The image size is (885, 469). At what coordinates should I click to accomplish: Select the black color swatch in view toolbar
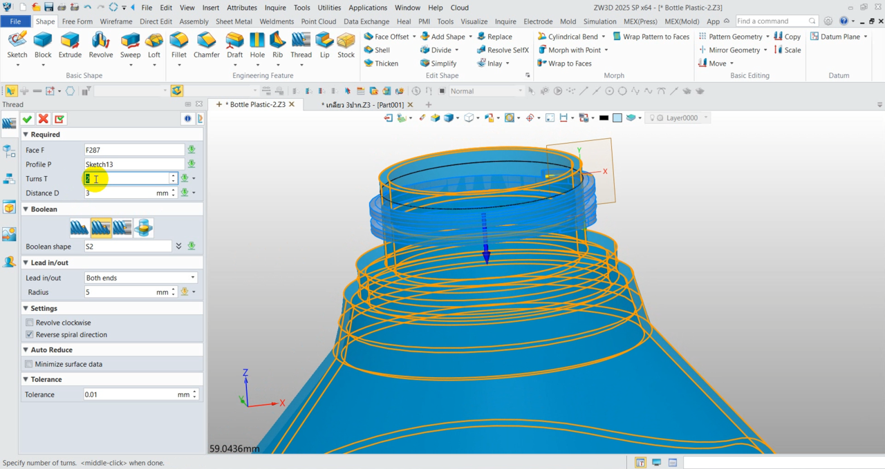(x=604, y=118)
